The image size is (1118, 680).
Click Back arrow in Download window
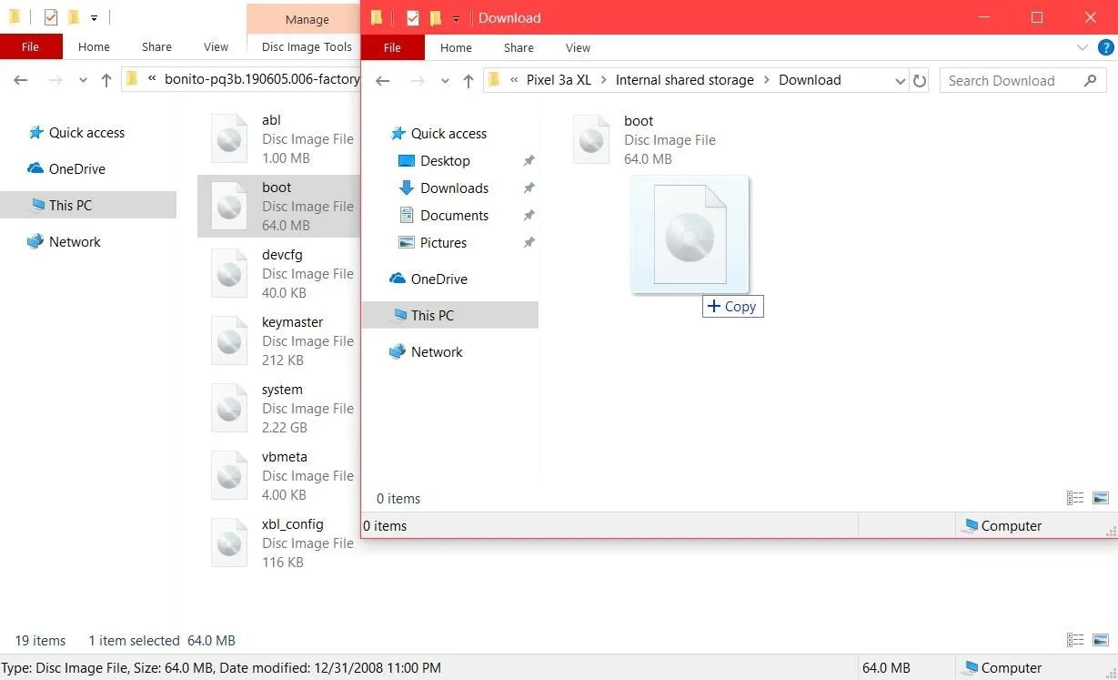[x=383, y=81]
